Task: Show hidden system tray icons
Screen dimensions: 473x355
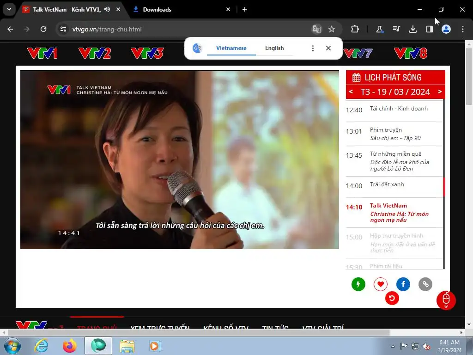Action: point(393,346)
